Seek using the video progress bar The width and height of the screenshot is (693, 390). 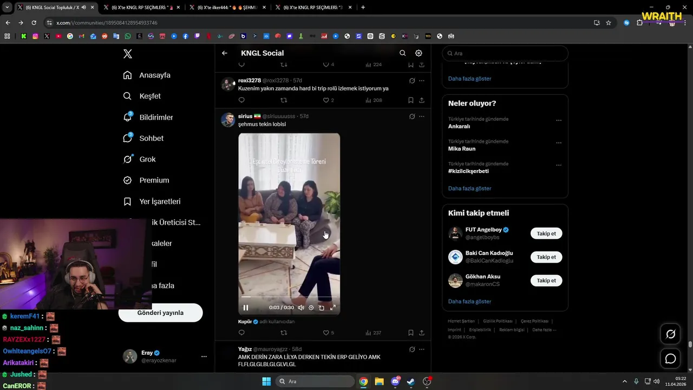point(289,297)
